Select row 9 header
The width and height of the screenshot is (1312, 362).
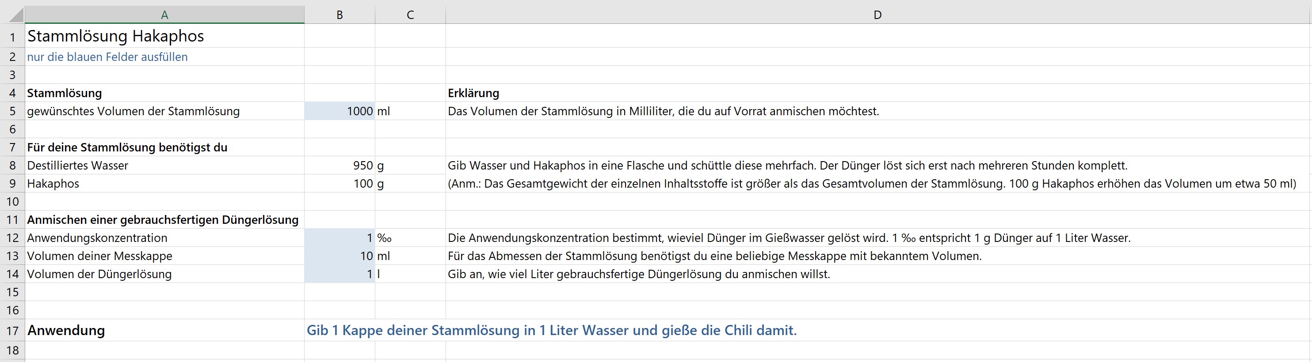tap(12, 183)
